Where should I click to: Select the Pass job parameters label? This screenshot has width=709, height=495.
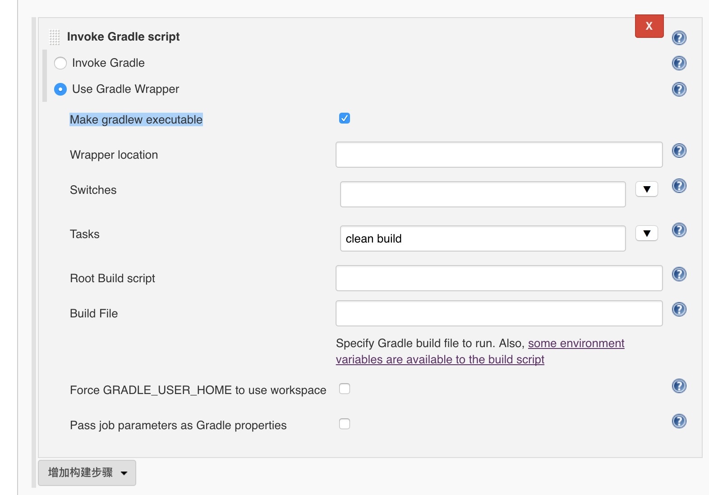coord(178,425)
